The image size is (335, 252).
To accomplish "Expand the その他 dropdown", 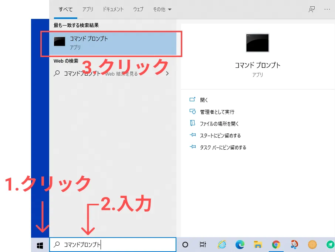I will (x=162, y=9).
